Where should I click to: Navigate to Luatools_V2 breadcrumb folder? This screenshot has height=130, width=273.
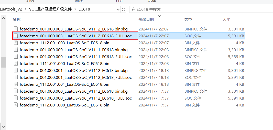(x=11, y=9)
